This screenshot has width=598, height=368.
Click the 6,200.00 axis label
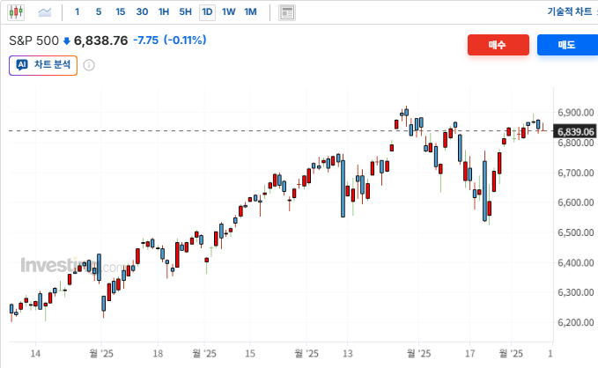tap(575, 322)
